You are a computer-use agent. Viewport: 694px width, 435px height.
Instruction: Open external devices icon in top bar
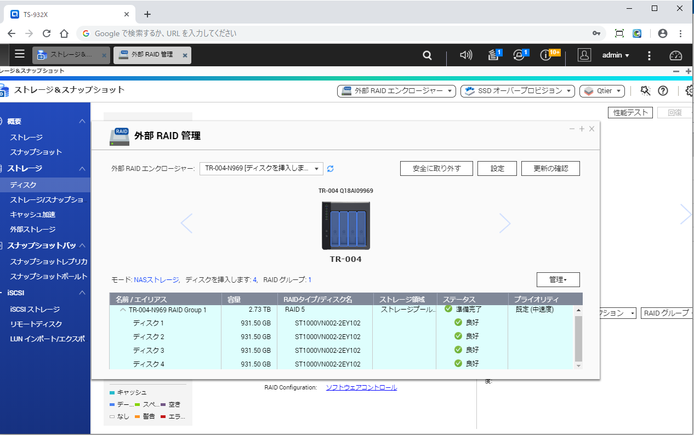point(519,55)
